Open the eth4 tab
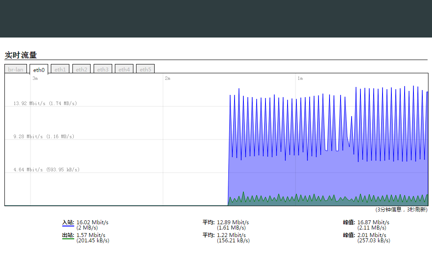 pos(124,69)
